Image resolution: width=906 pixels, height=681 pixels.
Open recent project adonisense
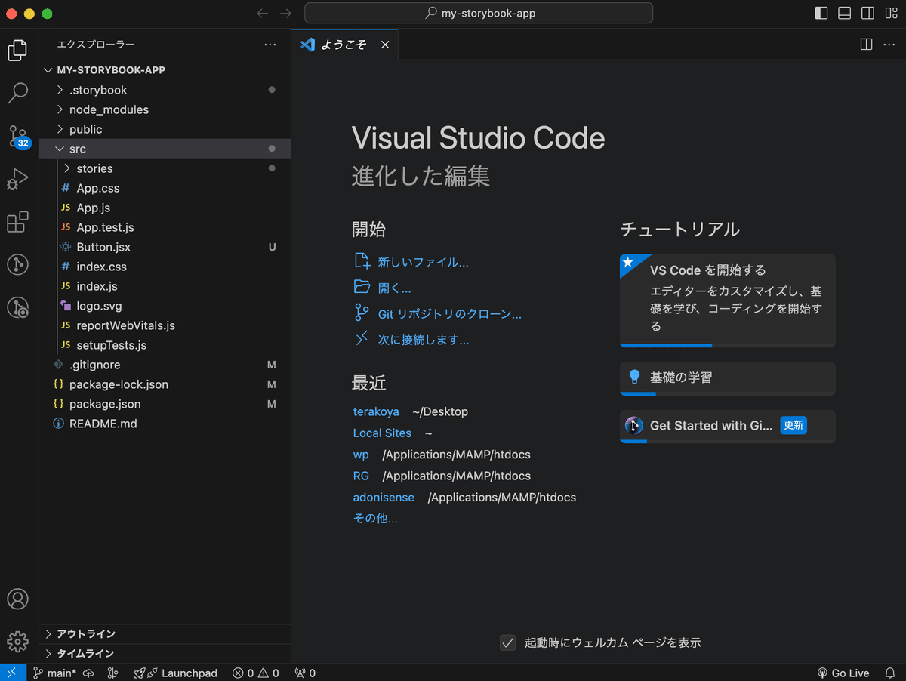pos(384,498)
